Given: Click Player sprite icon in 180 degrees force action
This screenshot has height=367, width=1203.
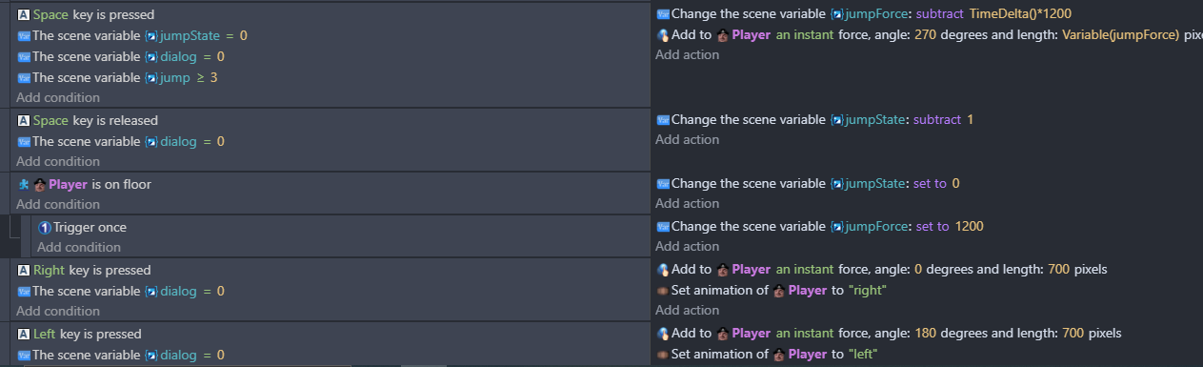Looking at the screenshot, I should click(723, 334).
